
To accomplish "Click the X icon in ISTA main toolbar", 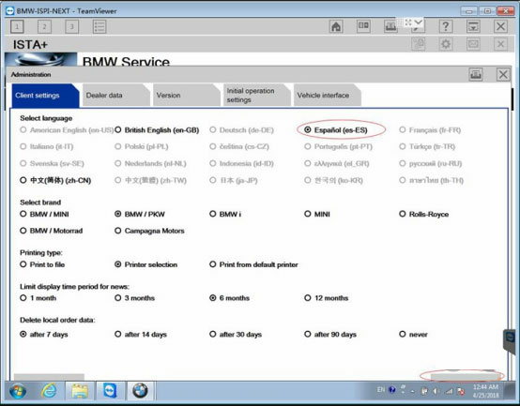I will pos(501,26).
